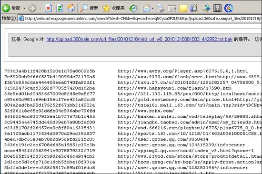Viewport: 262px width, 174px height.
Task: Click the www.21yod.com store URL text
Action: [190, 156]
